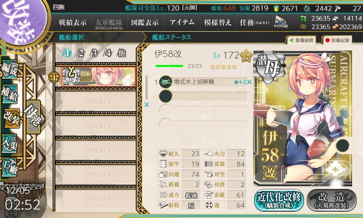The width and height of the screenshot is (363, 218).
Task: Remove 零式水上偵察機 with the X mark
Action: pos(249,82)
